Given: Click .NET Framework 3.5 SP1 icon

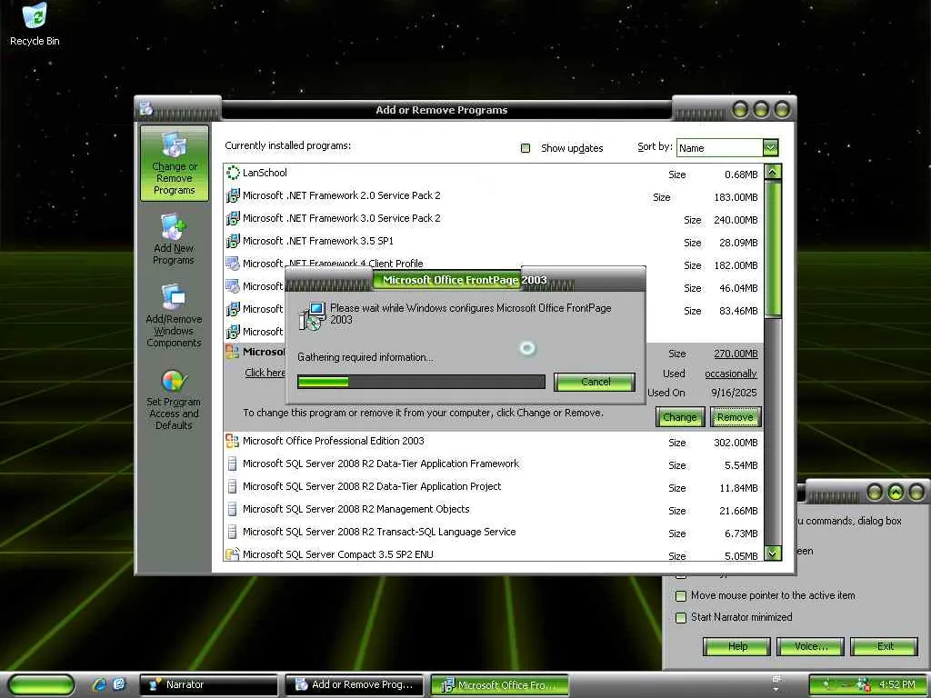Looking at the screenshot, I should (x=233, y=241).
